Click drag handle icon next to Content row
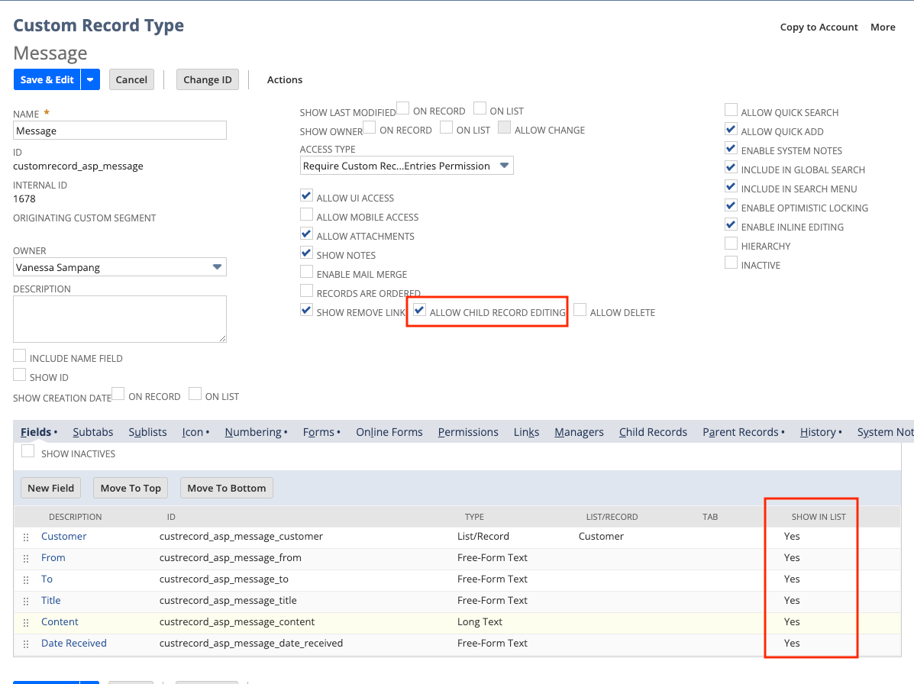914x684 pixels. [26, 623]
